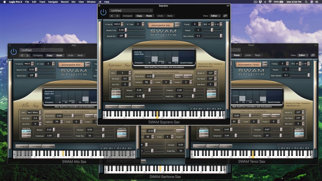Click M.Tune Hz stepper in Soprano
The height and width of the screenshot is (181, 322).
tap(122, 24)
